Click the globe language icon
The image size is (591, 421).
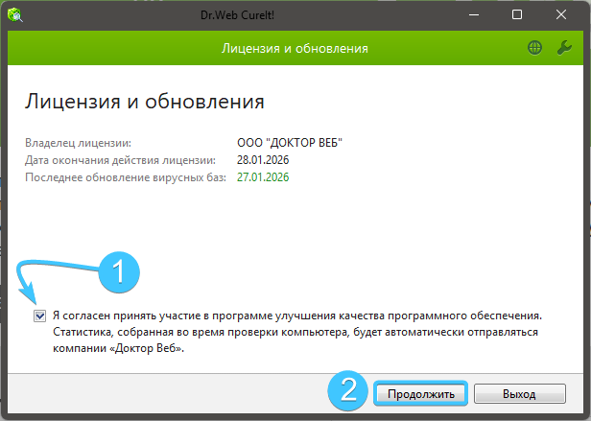pyautogui.click(x=534, y=48)
